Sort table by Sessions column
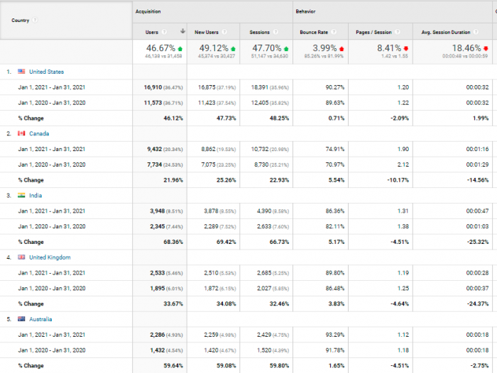 point(259,33)
